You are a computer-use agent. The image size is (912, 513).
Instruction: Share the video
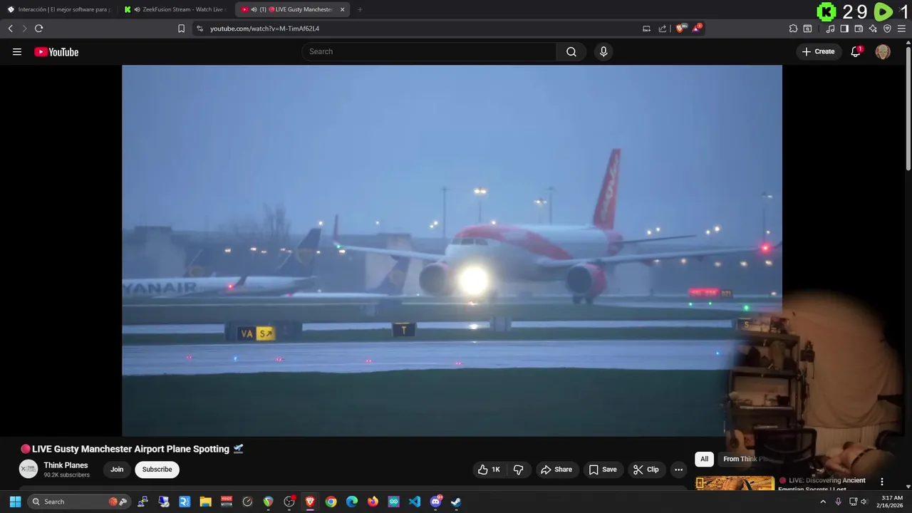coord(556,470)
